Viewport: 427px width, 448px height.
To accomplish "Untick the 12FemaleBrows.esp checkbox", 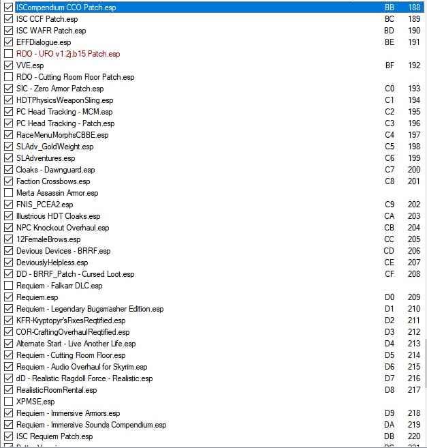I will click(x=9, y=239).
